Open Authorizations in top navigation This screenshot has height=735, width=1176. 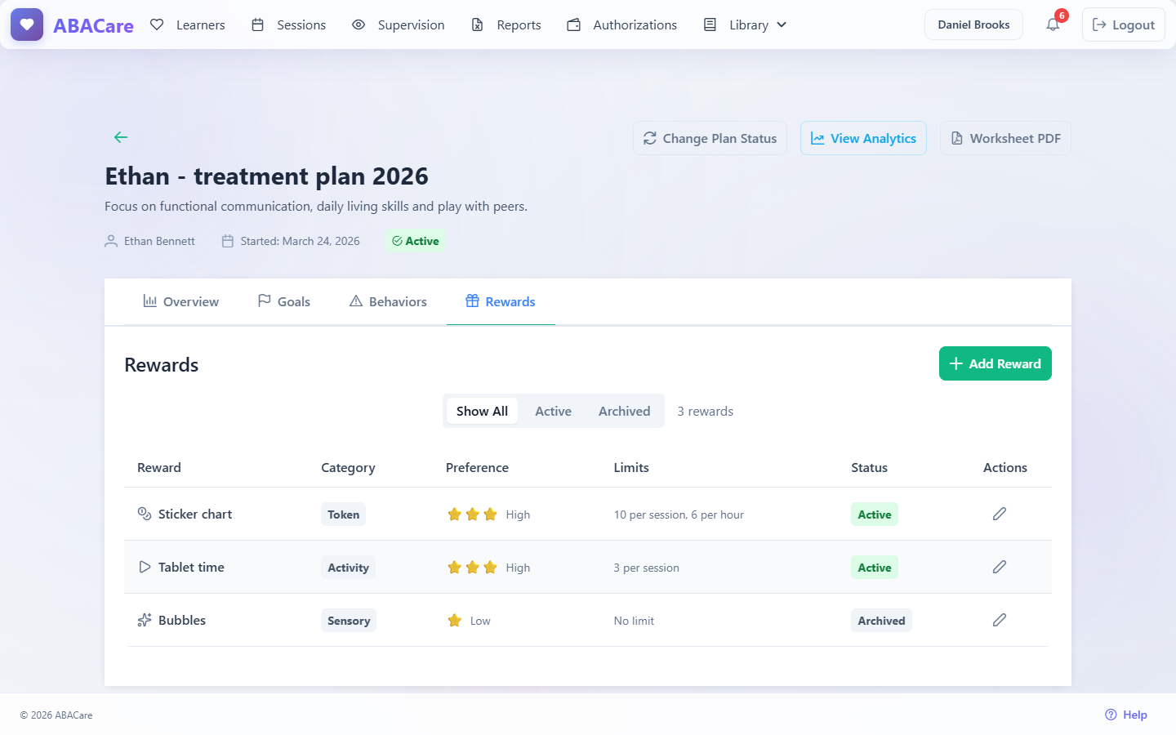click(x=622, y=24)
